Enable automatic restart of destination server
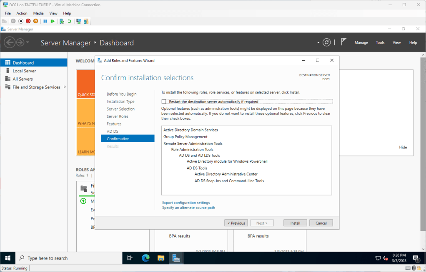 click(x=164, y=101)
